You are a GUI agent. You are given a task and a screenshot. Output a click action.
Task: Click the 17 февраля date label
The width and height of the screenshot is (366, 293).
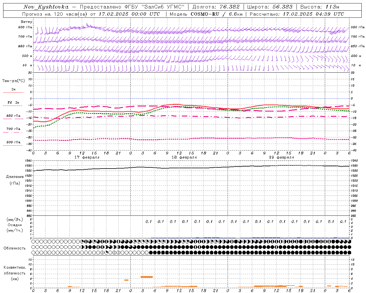[87, 157]
